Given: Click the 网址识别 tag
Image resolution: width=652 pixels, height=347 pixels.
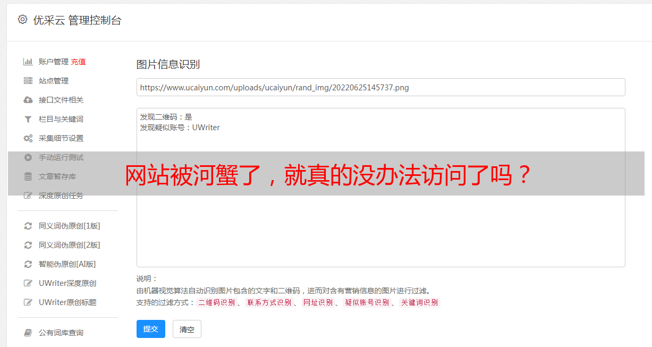Looking at the screenshot, I should tap(318, 302).
